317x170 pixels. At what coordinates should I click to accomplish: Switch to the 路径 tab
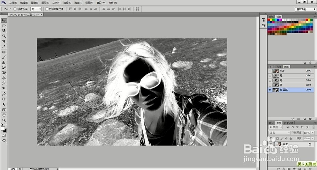tap(271, 123)
